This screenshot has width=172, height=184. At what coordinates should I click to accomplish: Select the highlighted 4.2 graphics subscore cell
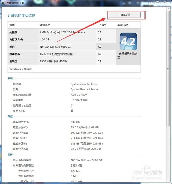[x=106, y=47]
